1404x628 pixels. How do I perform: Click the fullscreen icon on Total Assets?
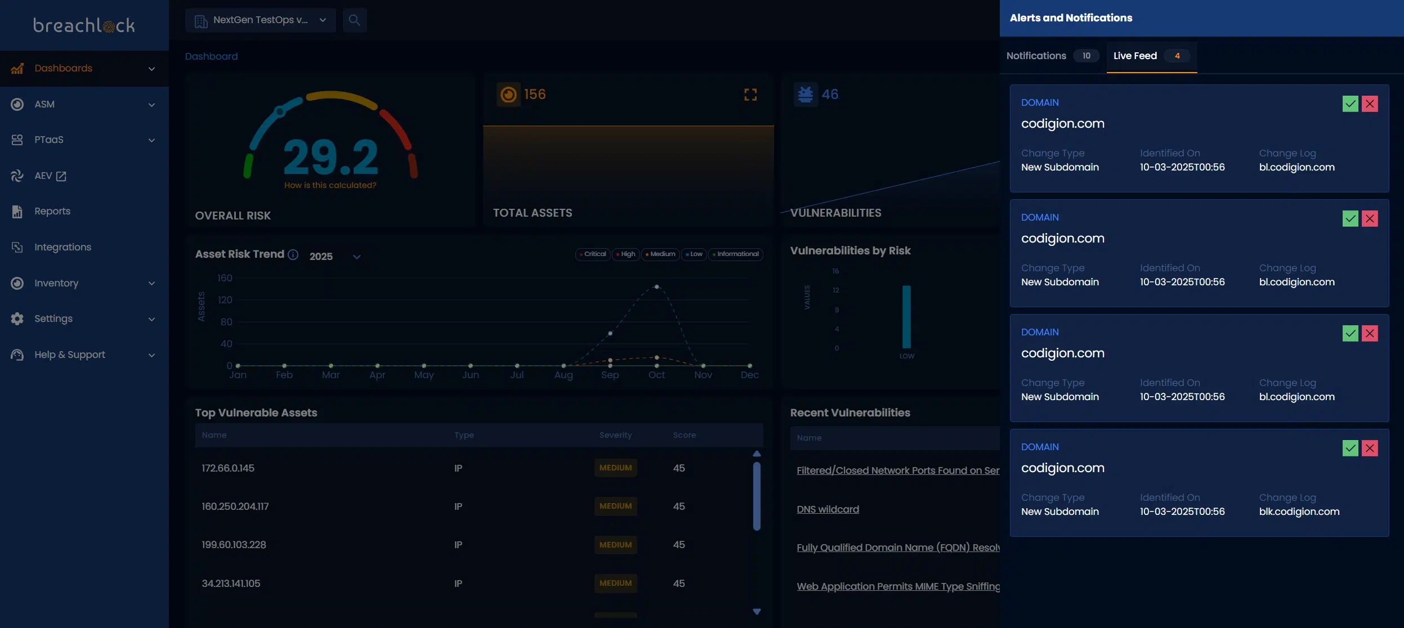750,95
